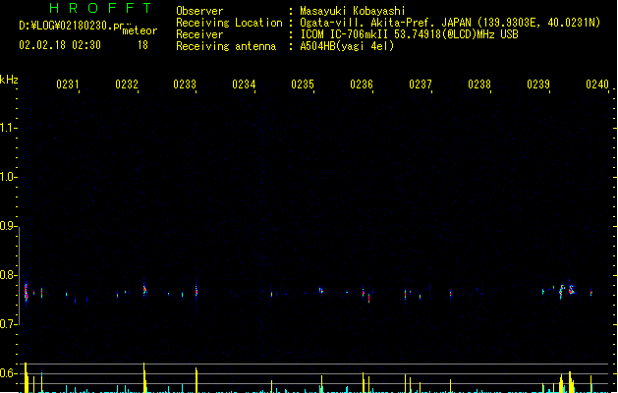Select observer name Masayuki Kobayashi
This screenshot has height=393, width=618.
click(x=353, y=11)
